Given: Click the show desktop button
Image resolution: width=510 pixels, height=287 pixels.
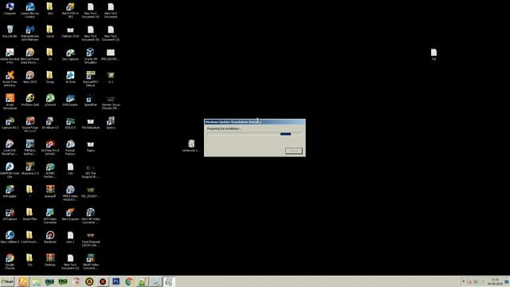Looking at the screenshot, I should [x=507, y=281].
